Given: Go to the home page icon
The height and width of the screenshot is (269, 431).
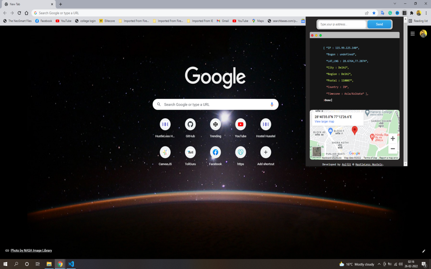Looking at the screenshot, I should point(27,13).
